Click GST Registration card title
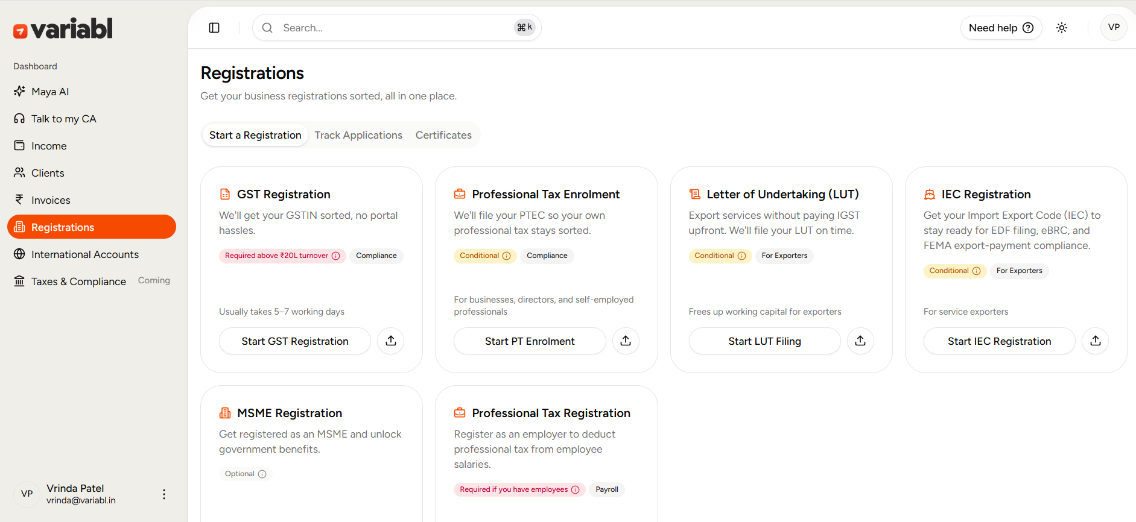The width and height of the screenshot is (1136, 522). 284,194
